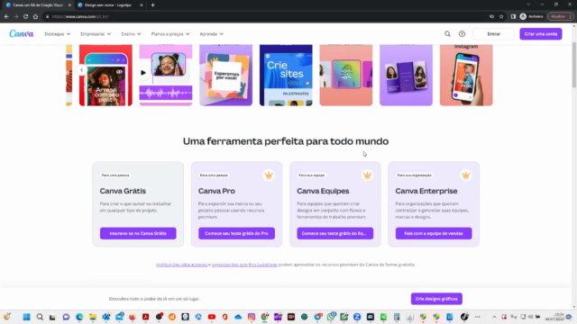Open organizações sem fins lucrativos link
This screenshot has height=324, width=577.
[244, 265]
